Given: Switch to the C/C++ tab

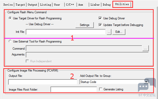Looking at the screenshot, I should pyautogui.click(x=71, y=5).
